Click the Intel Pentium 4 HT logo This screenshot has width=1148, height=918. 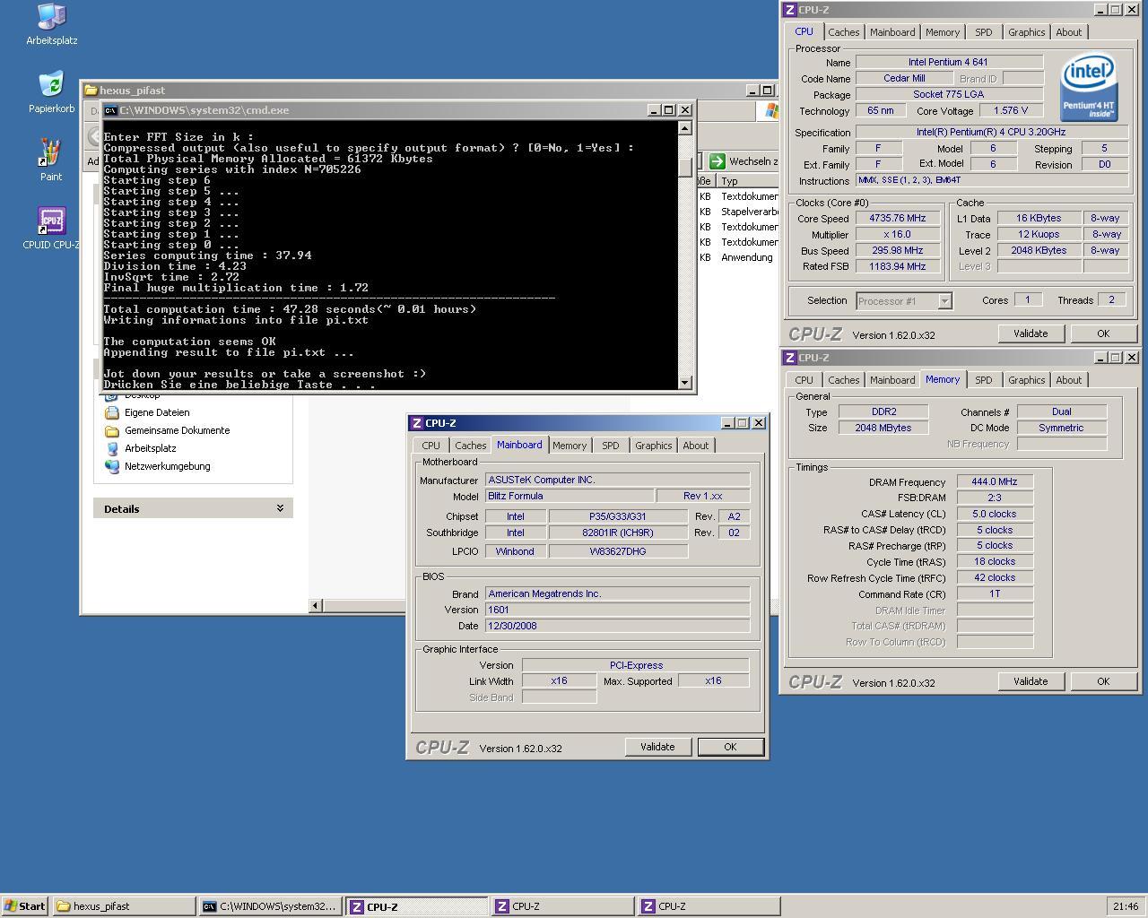1088,87
